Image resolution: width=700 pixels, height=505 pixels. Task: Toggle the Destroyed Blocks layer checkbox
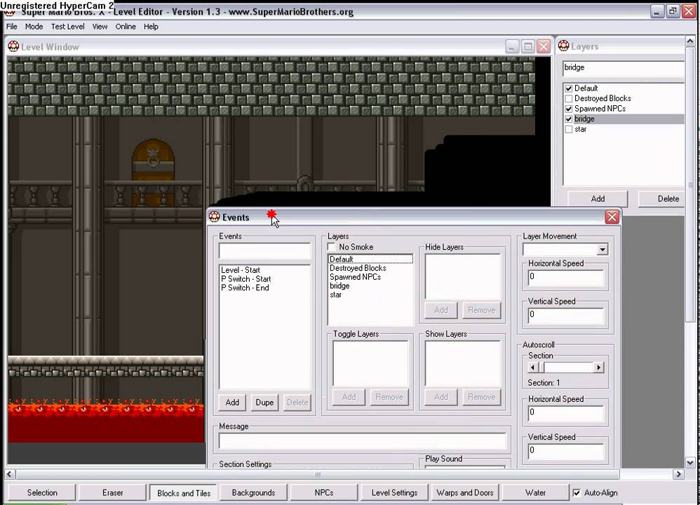568,99
